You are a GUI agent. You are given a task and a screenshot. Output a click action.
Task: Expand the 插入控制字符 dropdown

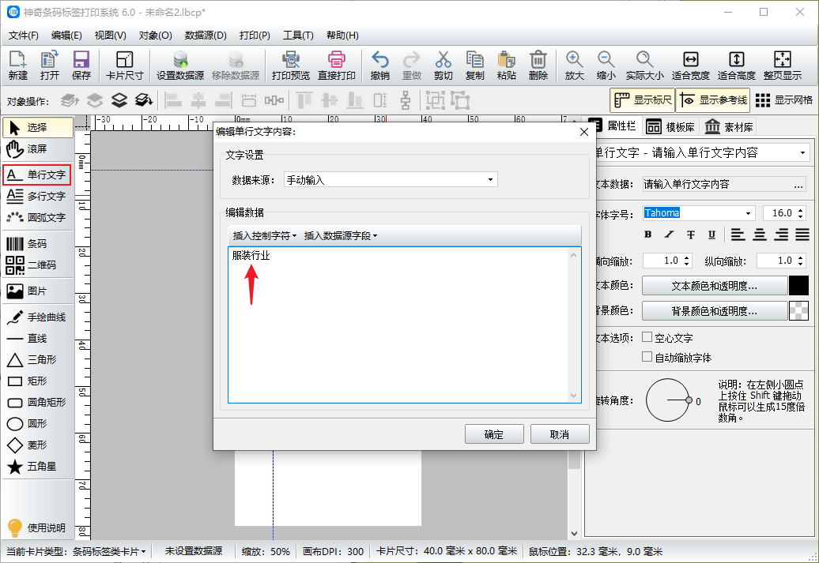pos(264,235)
